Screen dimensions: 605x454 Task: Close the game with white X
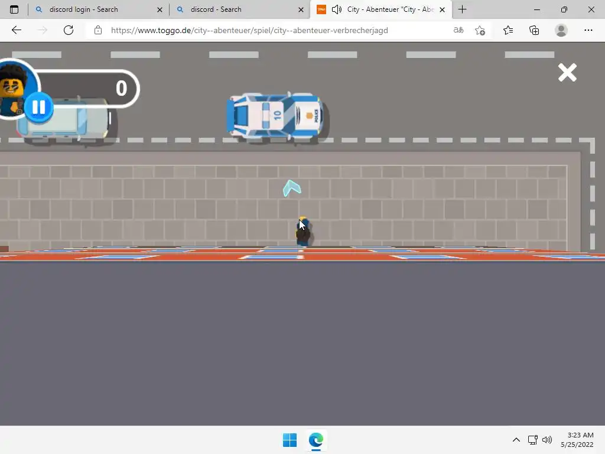click(567, 73)
